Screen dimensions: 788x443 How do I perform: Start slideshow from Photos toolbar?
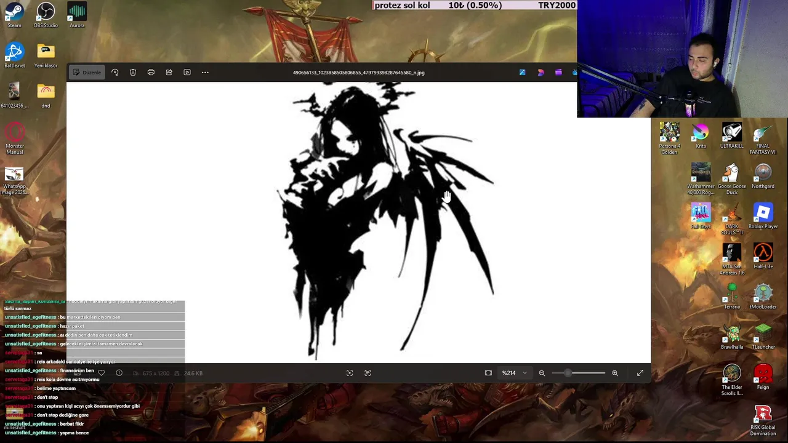coord(187,73)
